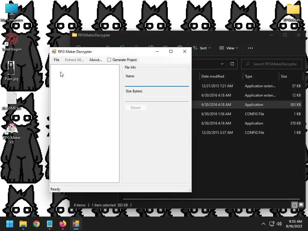Click the empty file list panel in Decrypter
308x231 pixels.
(85, 124)
